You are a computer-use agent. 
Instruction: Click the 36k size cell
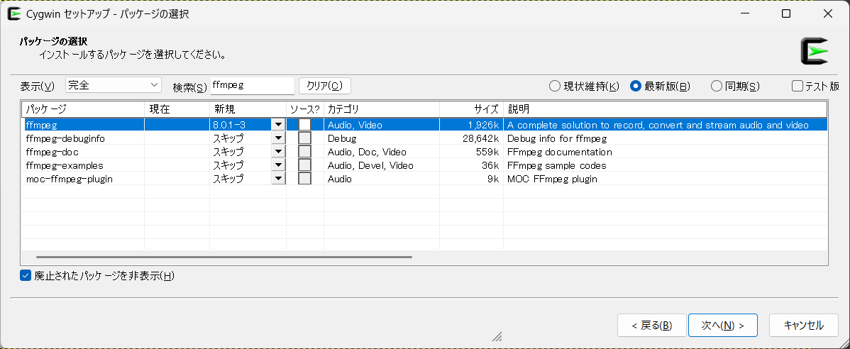(490, 165)
